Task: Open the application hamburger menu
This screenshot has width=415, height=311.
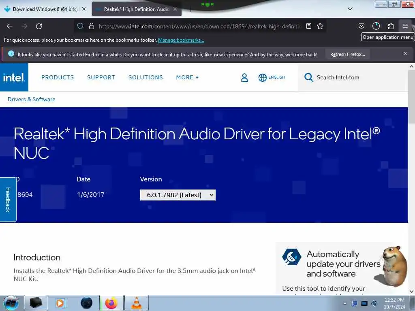Action: [405, 26]
